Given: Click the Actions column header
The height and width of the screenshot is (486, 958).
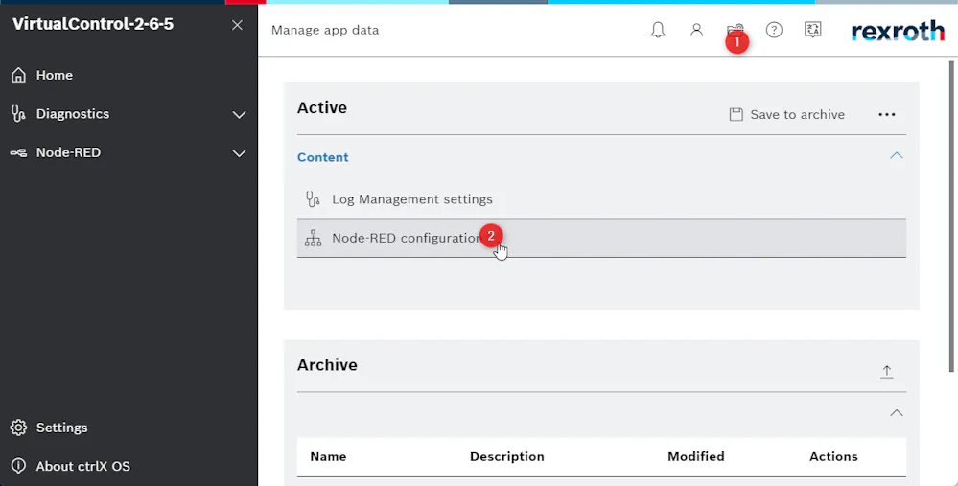Looking at the screenshot, I should [x=833, y=456].
